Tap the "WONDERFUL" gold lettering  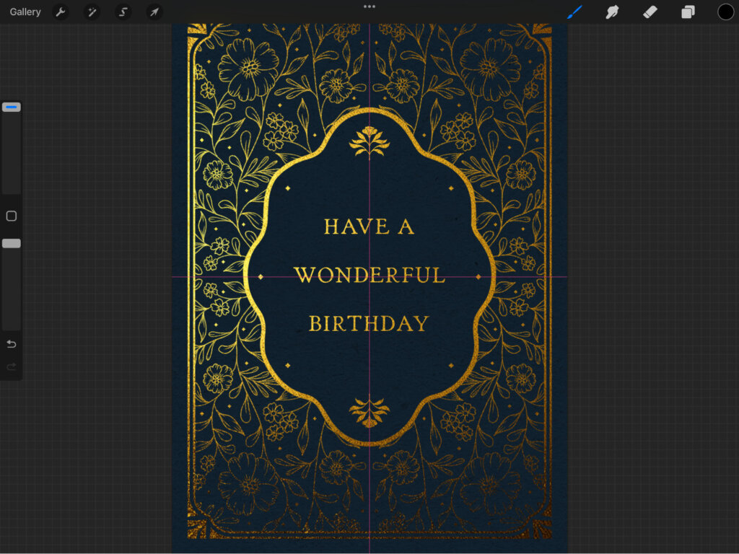(x=369, y=275)
